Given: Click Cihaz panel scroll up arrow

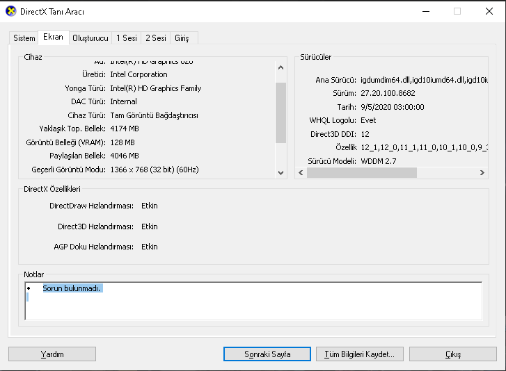Looking at the screenshot, I should [280, 67].
